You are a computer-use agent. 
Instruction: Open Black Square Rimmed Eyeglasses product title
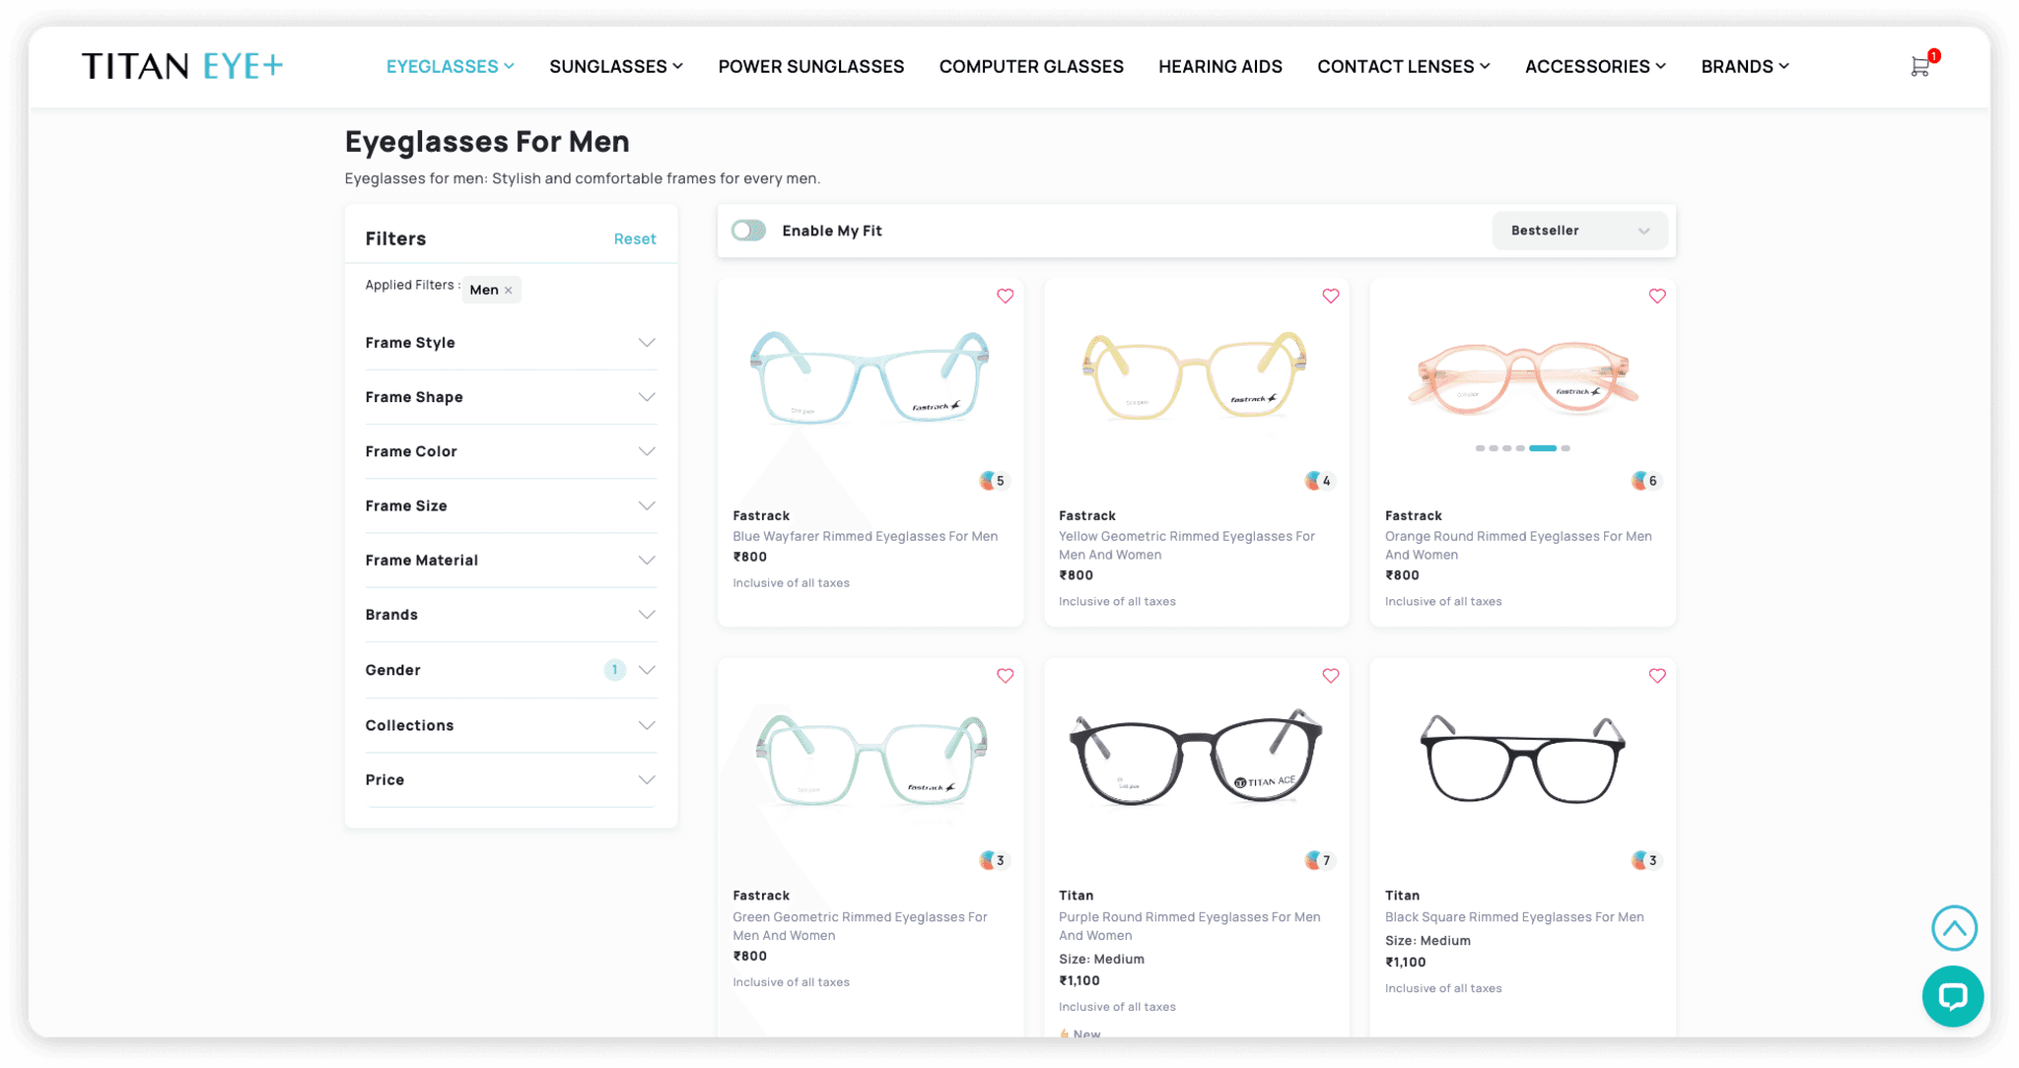[1514, 917]
